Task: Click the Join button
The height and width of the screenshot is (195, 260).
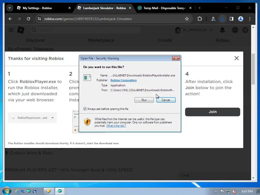Action: pyautogui.click(x=213, y=112)
